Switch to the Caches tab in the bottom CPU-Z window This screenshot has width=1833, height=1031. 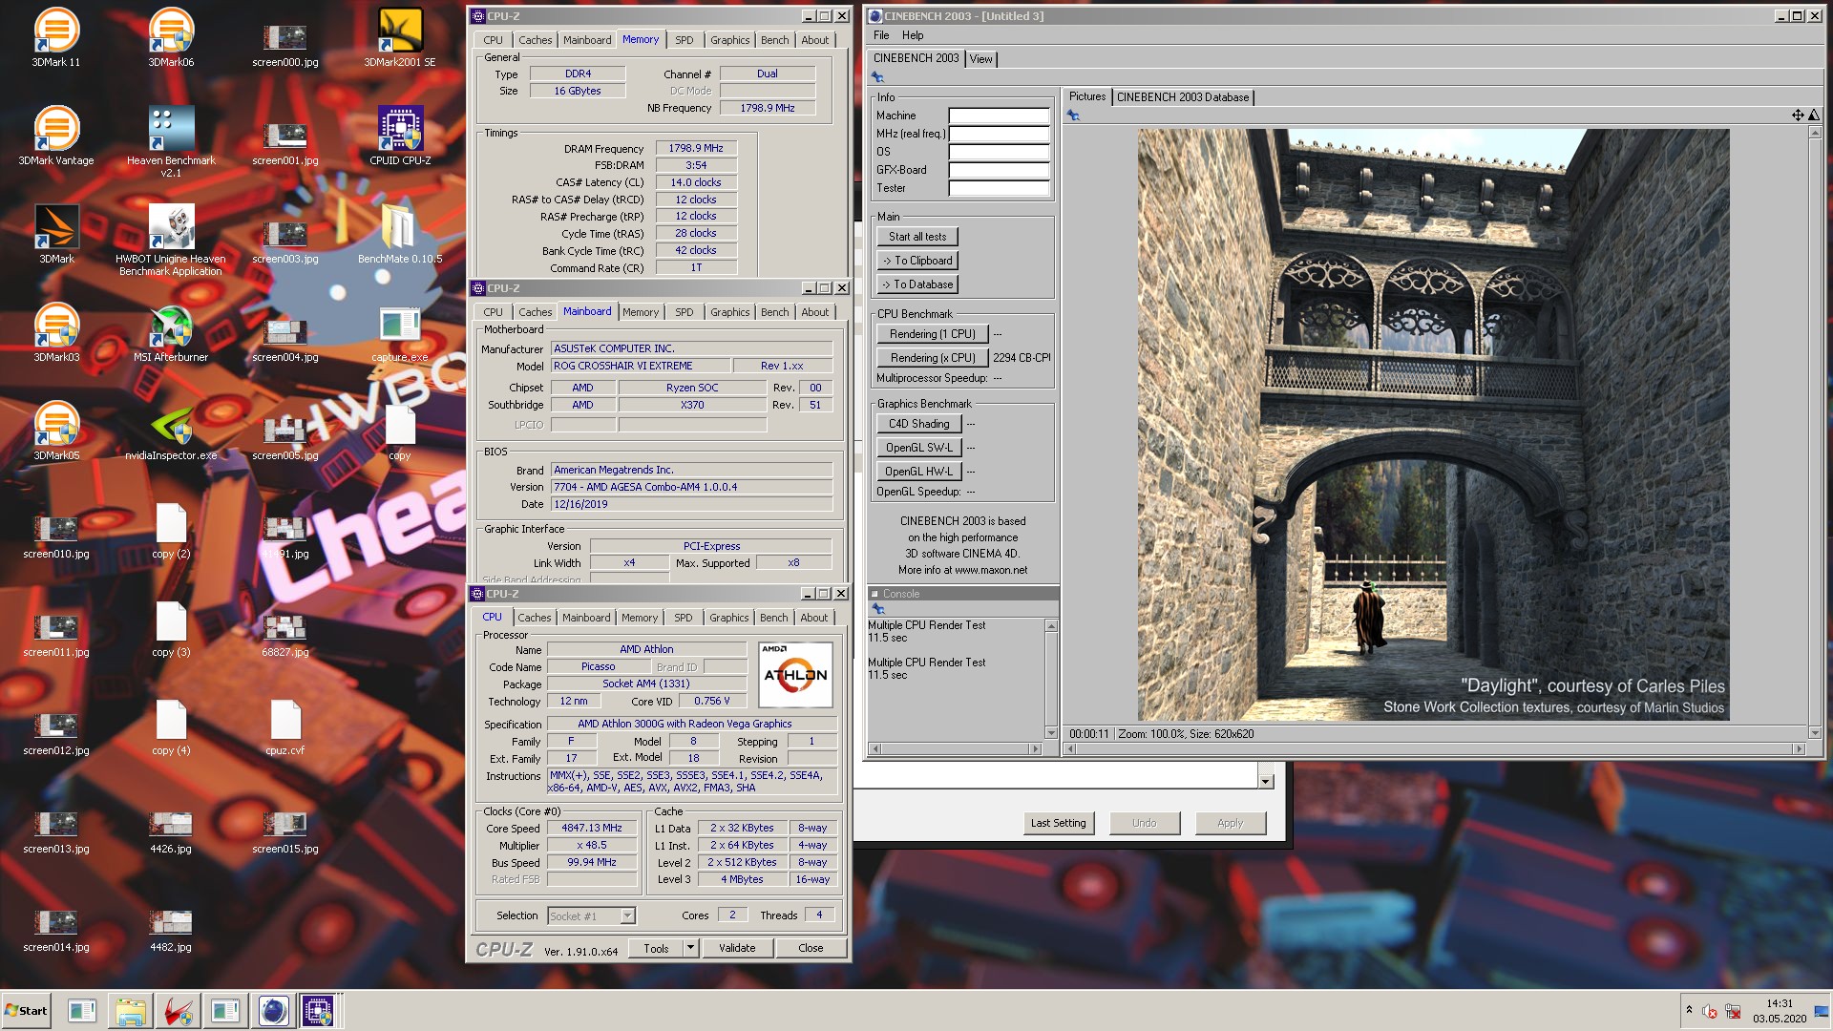click(x=535, y=618)
